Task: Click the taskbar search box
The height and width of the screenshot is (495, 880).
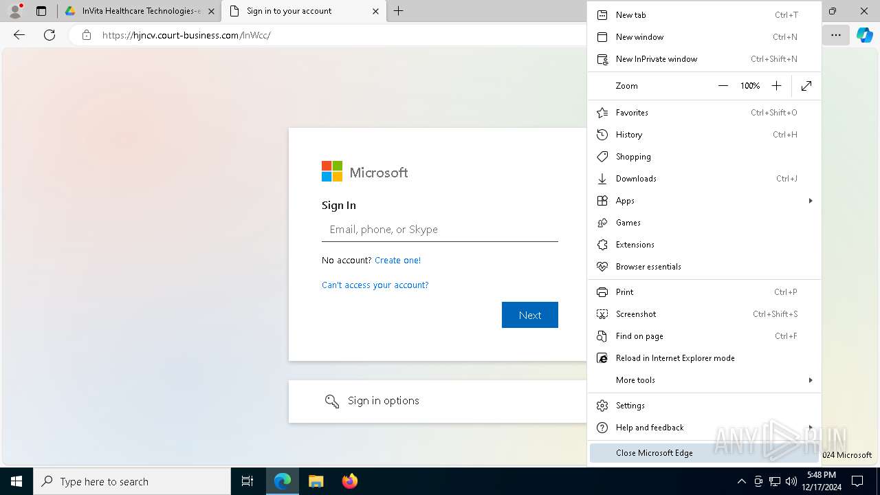Action: click(x=132, y=481)
